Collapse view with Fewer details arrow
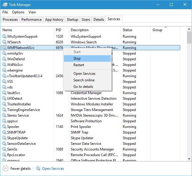Screen dimensions: 192x176 tap(5, 168)
